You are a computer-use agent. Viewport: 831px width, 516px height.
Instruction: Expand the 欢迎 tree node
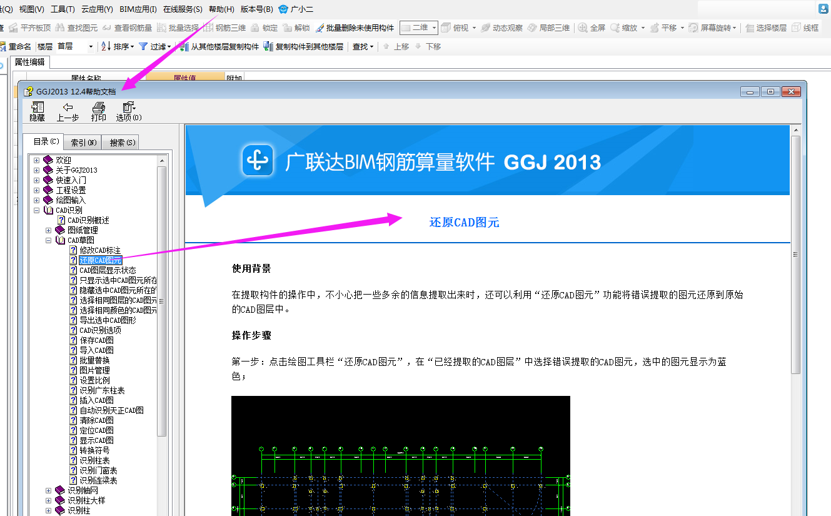pyautogui.click(x=37, y=160)
